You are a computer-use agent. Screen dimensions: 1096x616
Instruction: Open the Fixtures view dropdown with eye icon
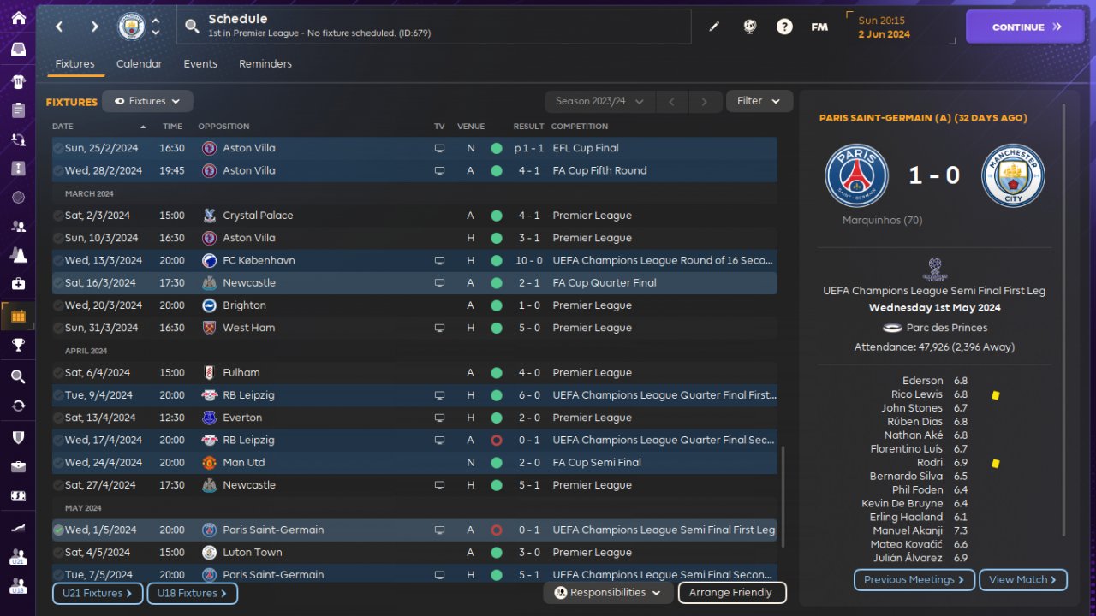[147, 101]
